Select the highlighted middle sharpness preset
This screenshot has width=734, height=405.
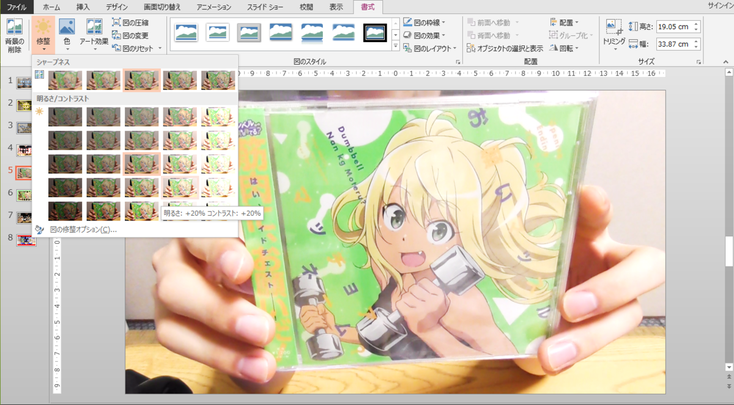[x=141, y=80]
